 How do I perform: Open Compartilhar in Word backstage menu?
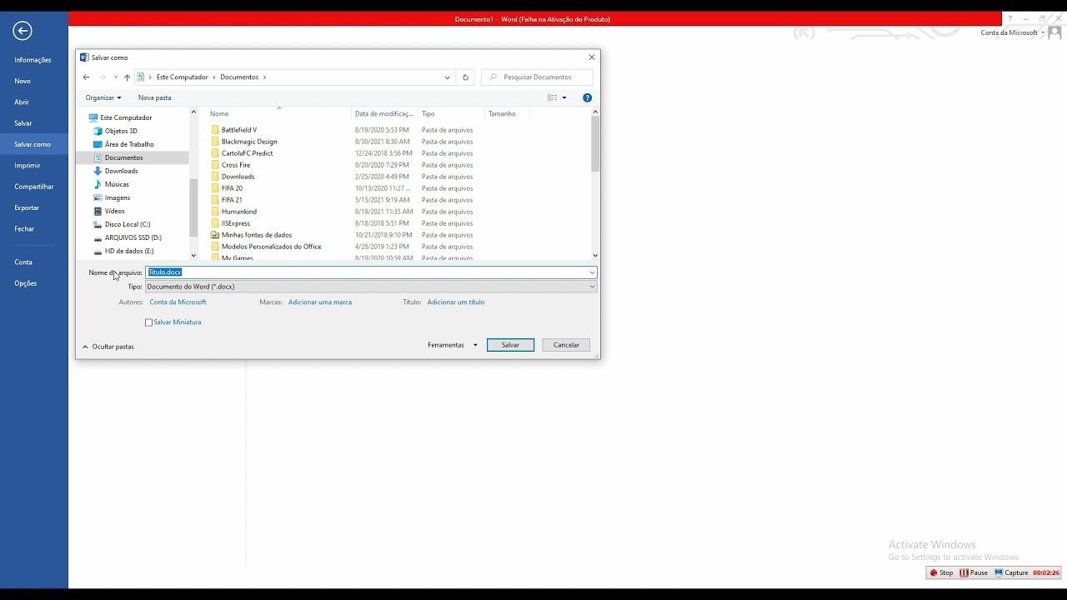click(x=33, y=187)
